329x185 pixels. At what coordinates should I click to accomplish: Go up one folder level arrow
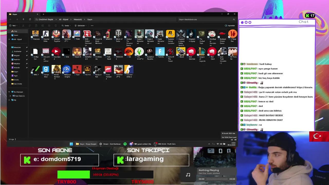point(23,19)
